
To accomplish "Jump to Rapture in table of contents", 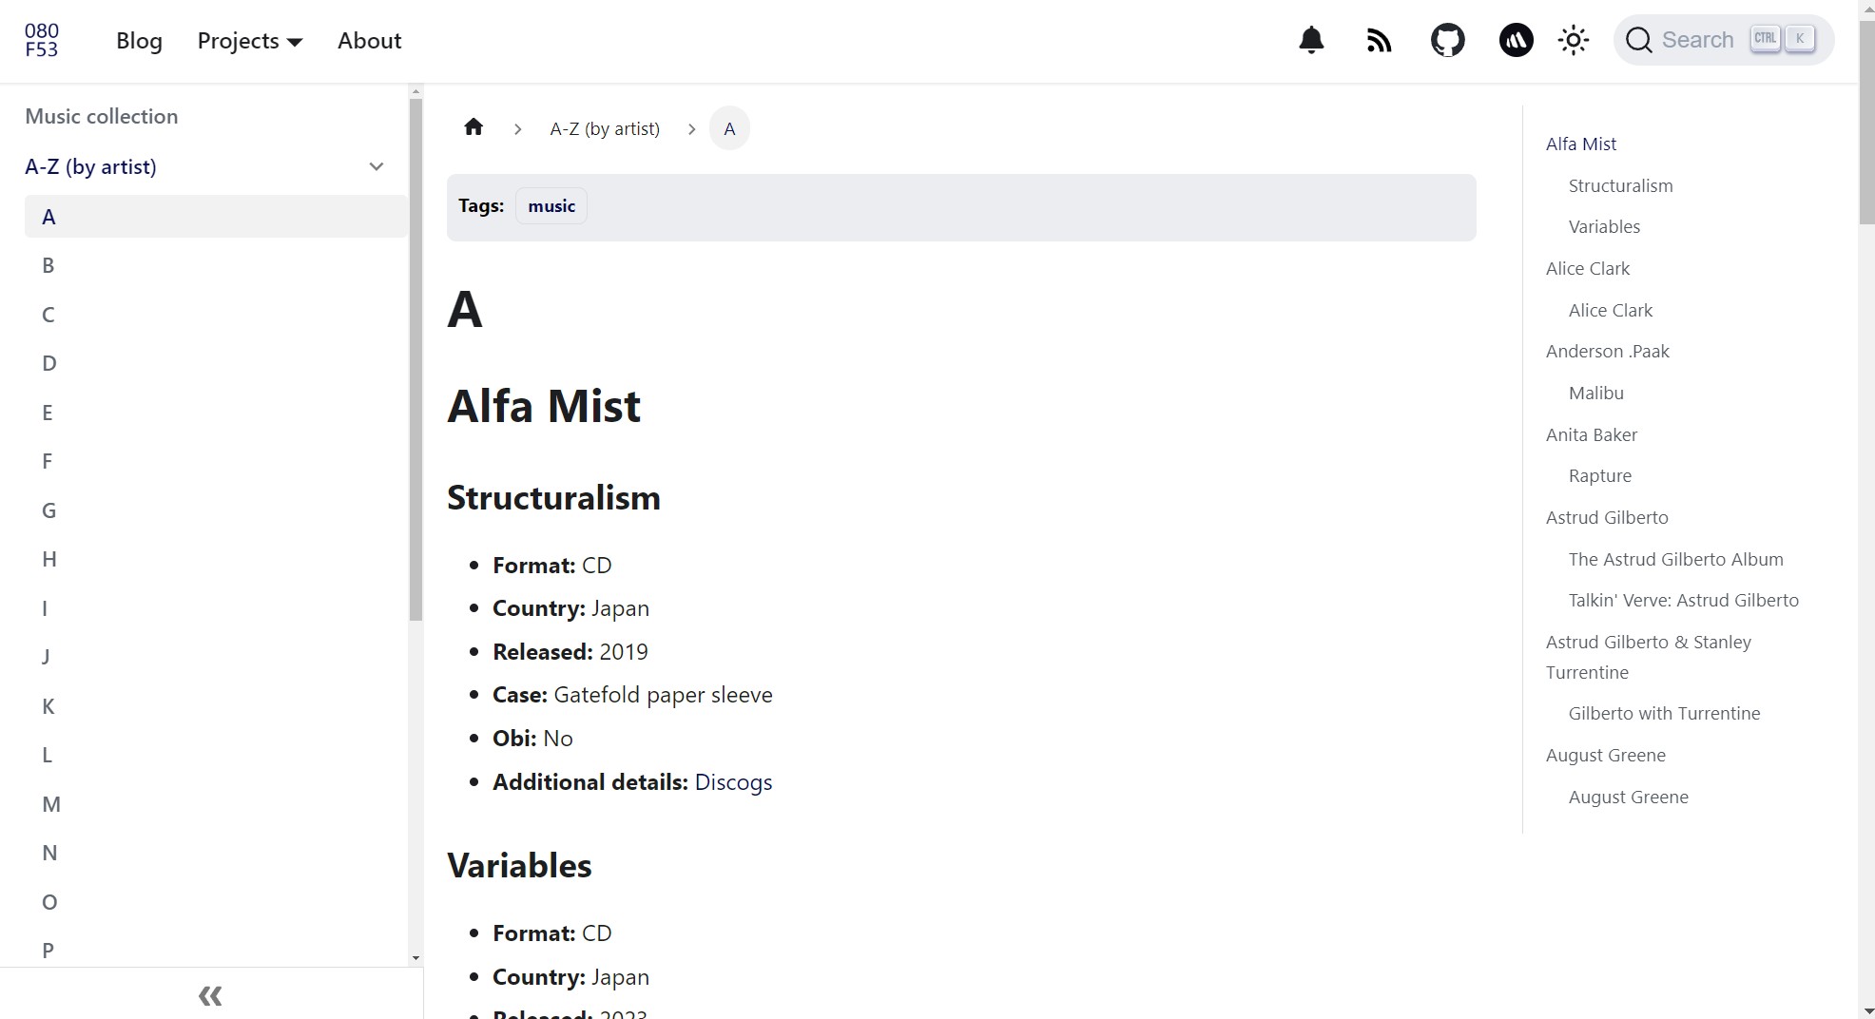I will coord(1600,475).
